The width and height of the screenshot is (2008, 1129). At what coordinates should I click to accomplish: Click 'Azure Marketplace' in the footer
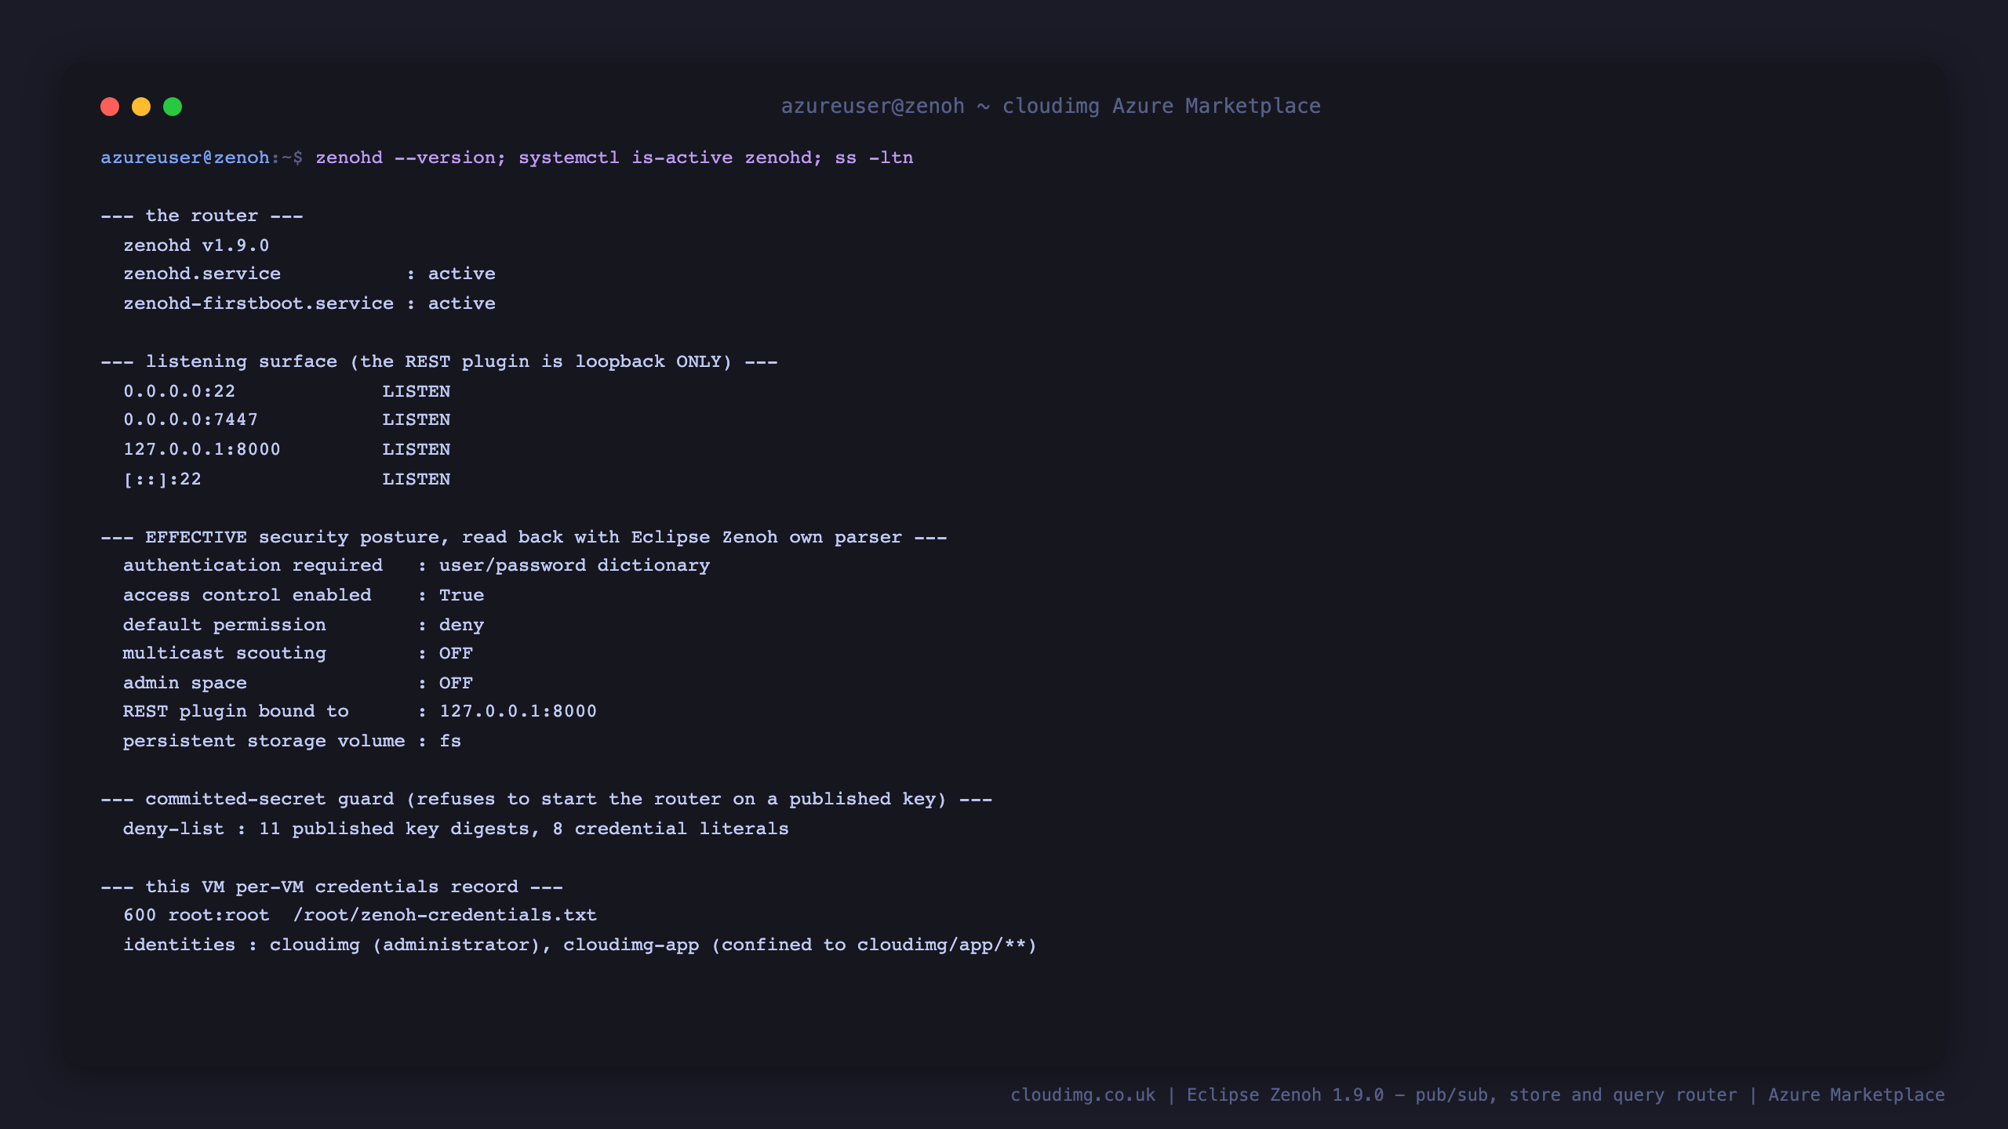[x=1857, y=1095]
